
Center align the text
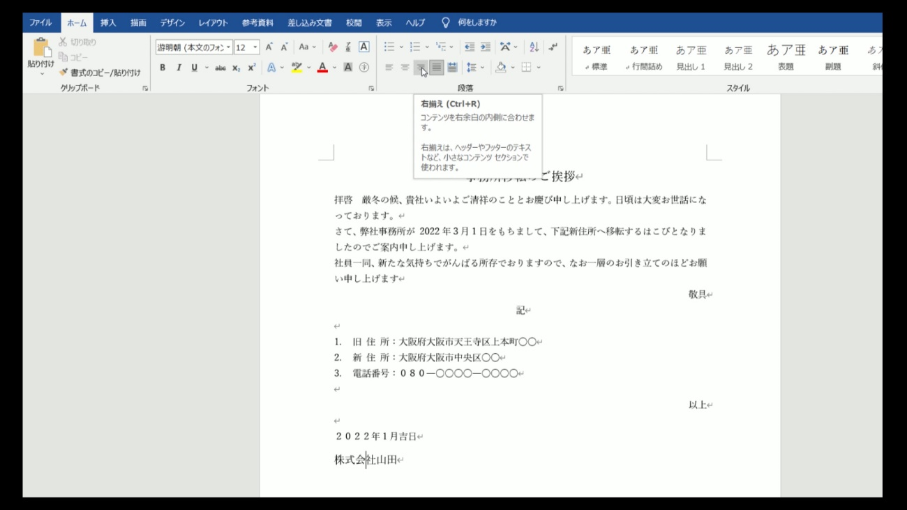coord(405,68)
